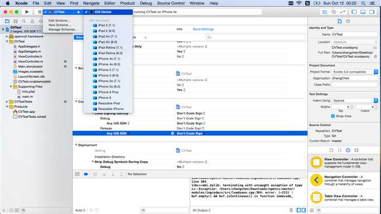Choose Manage Schemes menu entry
This screenshot has width=381, height=214.
pyautogui.click(x=63, y=30)
